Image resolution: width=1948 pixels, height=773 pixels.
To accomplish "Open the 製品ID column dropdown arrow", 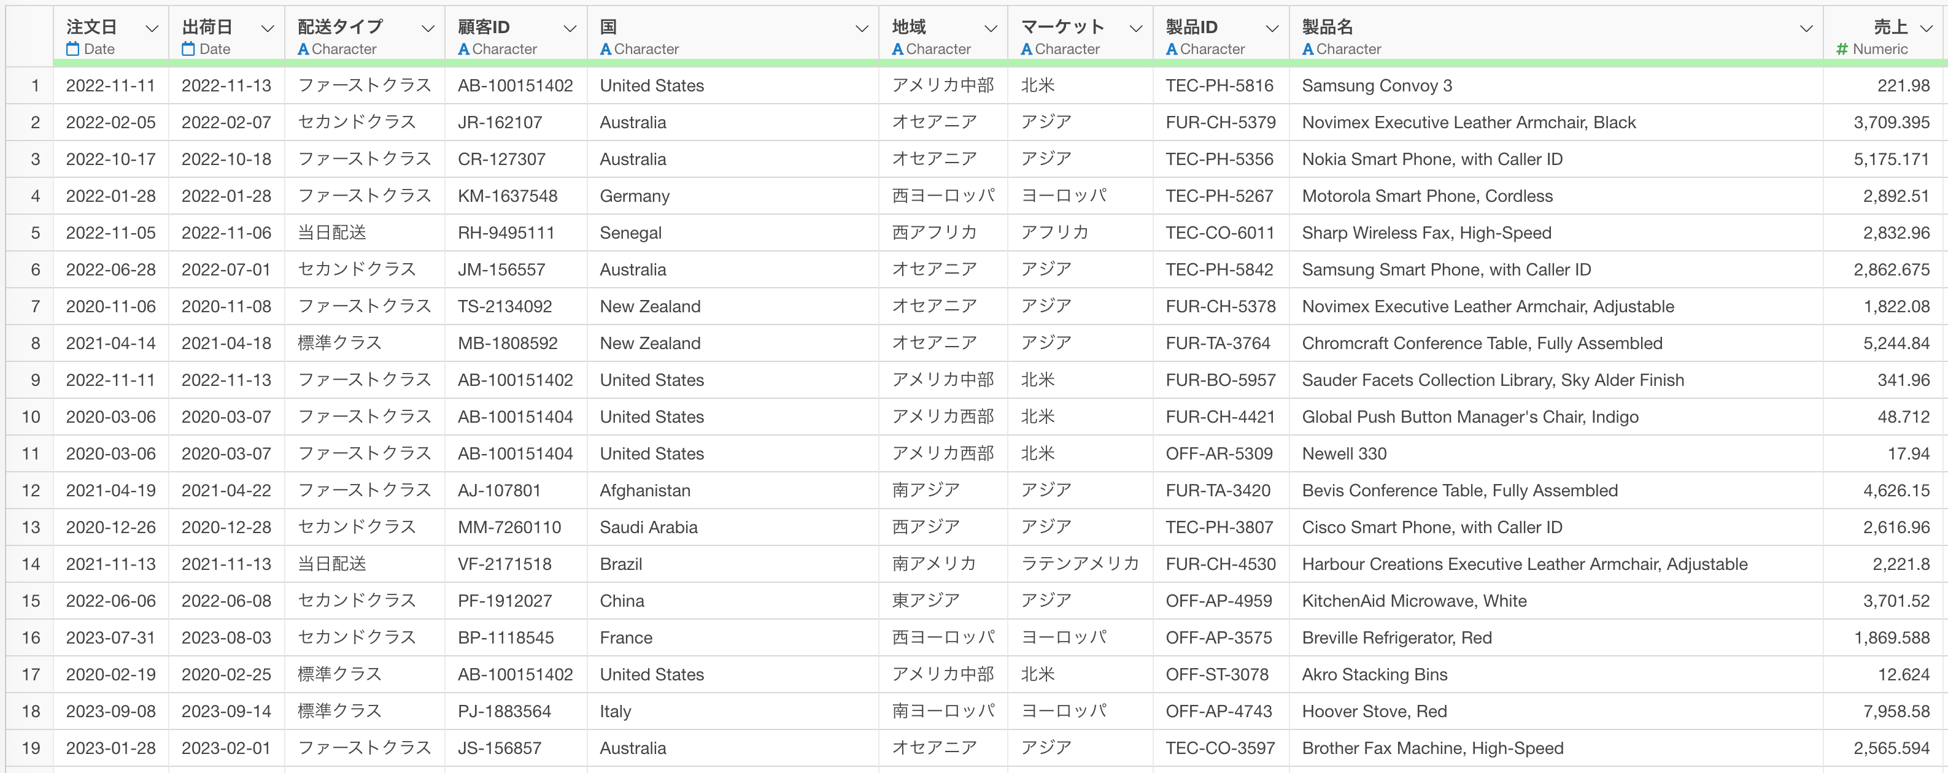I will 1272,29.
